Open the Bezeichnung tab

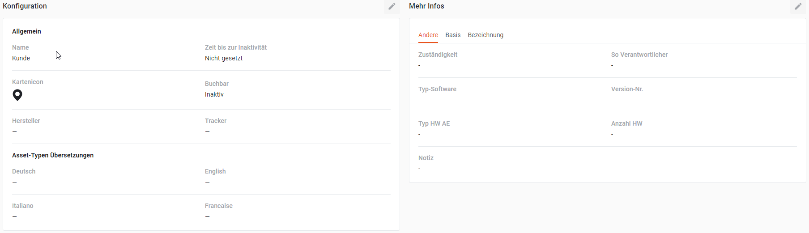pyautogui.click(x=485, y=35)
